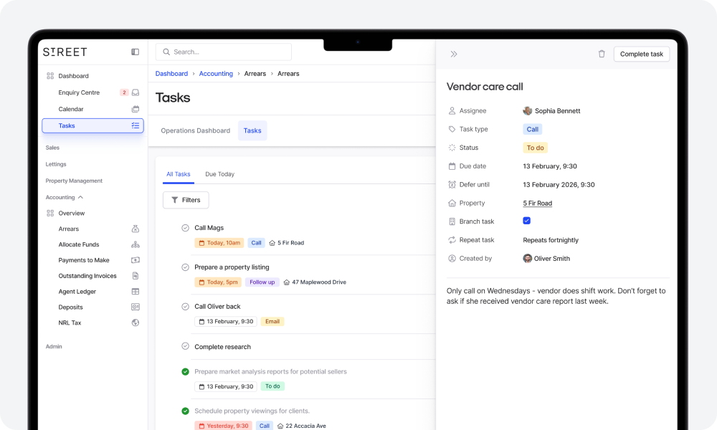Open the 5 Fir Road property link
Image resolution: width=717 pixels, height=430 pixels.
537,203
